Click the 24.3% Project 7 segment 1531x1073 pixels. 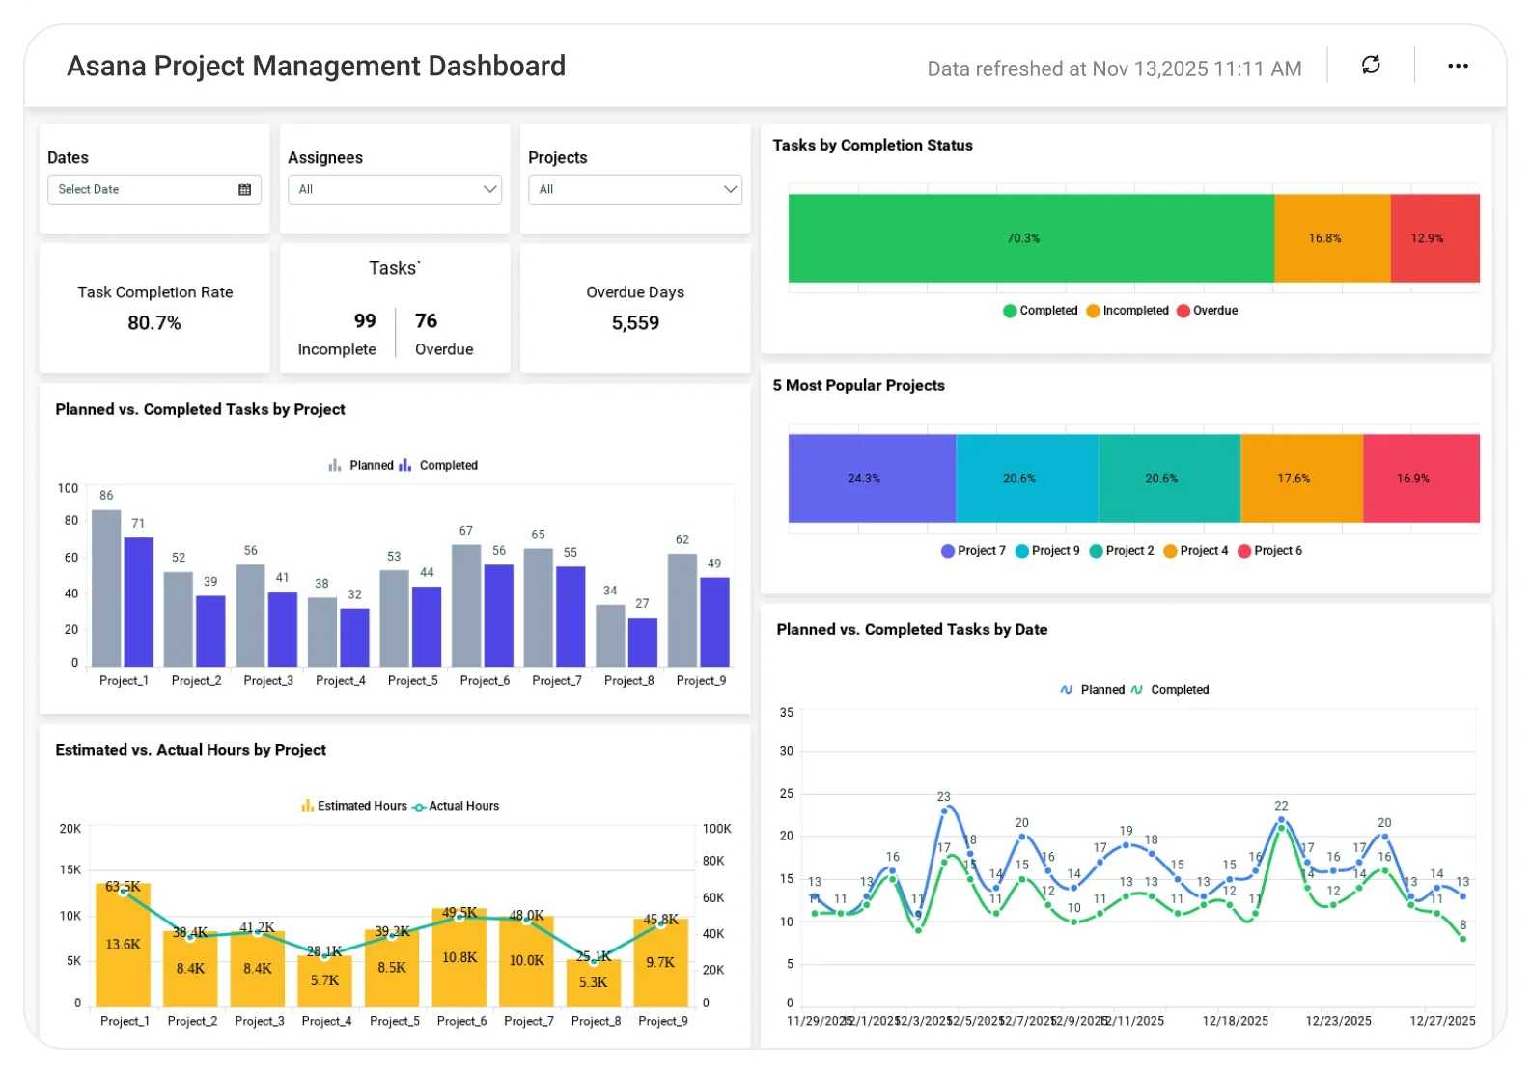(x=872, y=479)
